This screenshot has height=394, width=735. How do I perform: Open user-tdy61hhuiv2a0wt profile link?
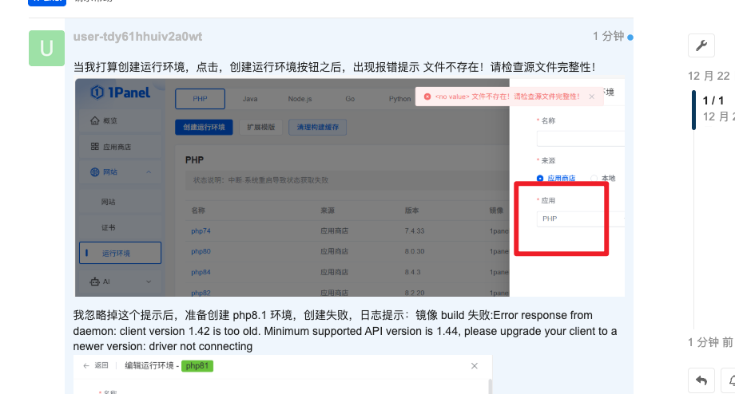(x=137, y=37)
